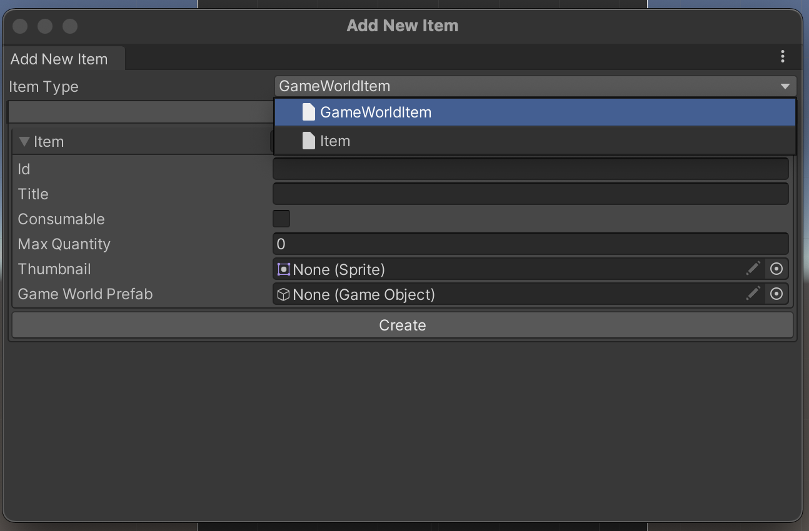Open the Item Type dropdown
The height and width of the screenshot is (531, 809).
[535, 86]
